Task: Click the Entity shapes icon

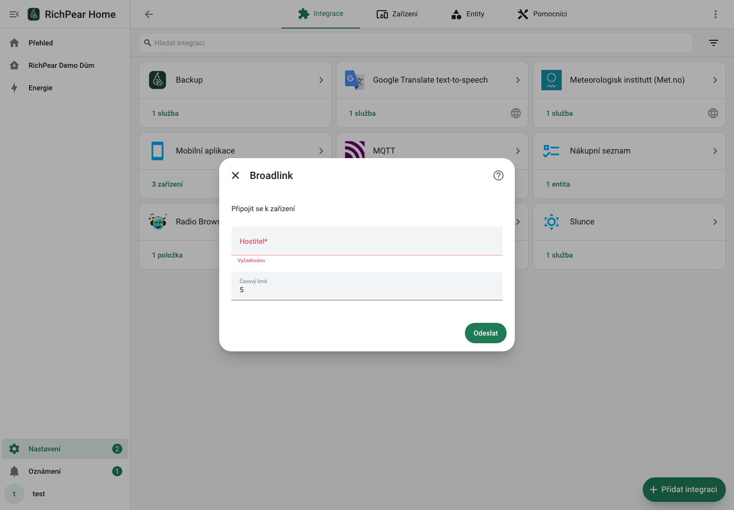Action: click(457, 14)
